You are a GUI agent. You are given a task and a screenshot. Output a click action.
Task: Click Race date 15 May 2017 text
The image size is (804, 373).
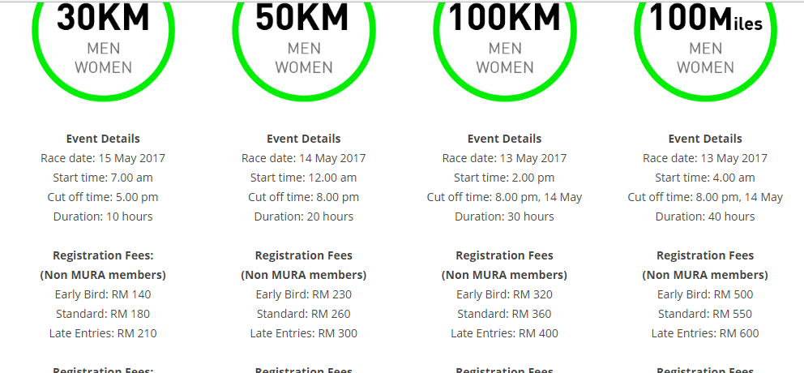[x=103, y=158]
